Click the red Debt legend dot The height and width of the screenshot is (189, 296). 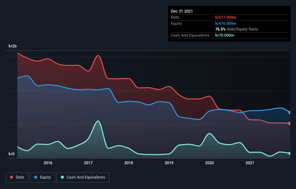click(12, 177)
